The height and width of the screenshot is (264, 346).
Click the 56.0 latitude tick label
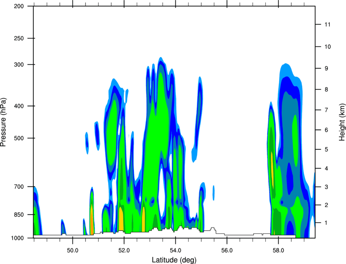pos(227,251)
